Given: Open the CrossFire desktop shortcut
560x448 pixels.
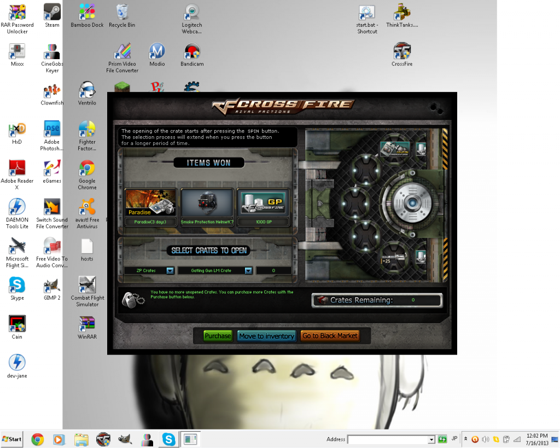Looking at the screenshot, I should point(402,54).
